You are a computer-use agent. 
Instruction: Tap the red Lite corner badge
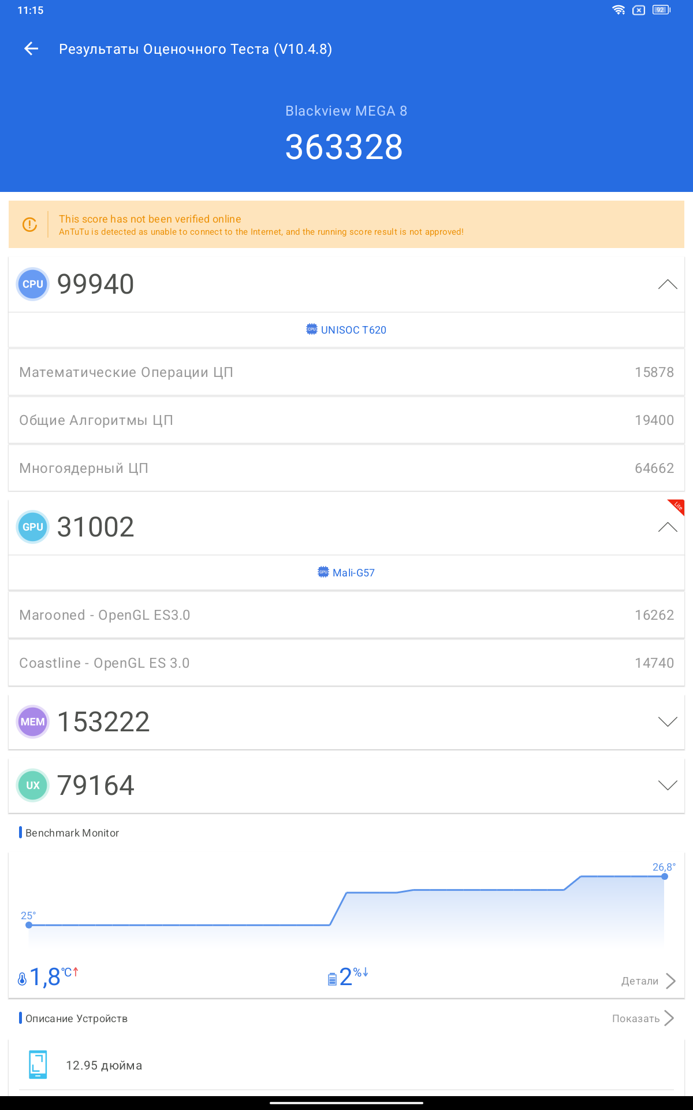tap(677, 506)
